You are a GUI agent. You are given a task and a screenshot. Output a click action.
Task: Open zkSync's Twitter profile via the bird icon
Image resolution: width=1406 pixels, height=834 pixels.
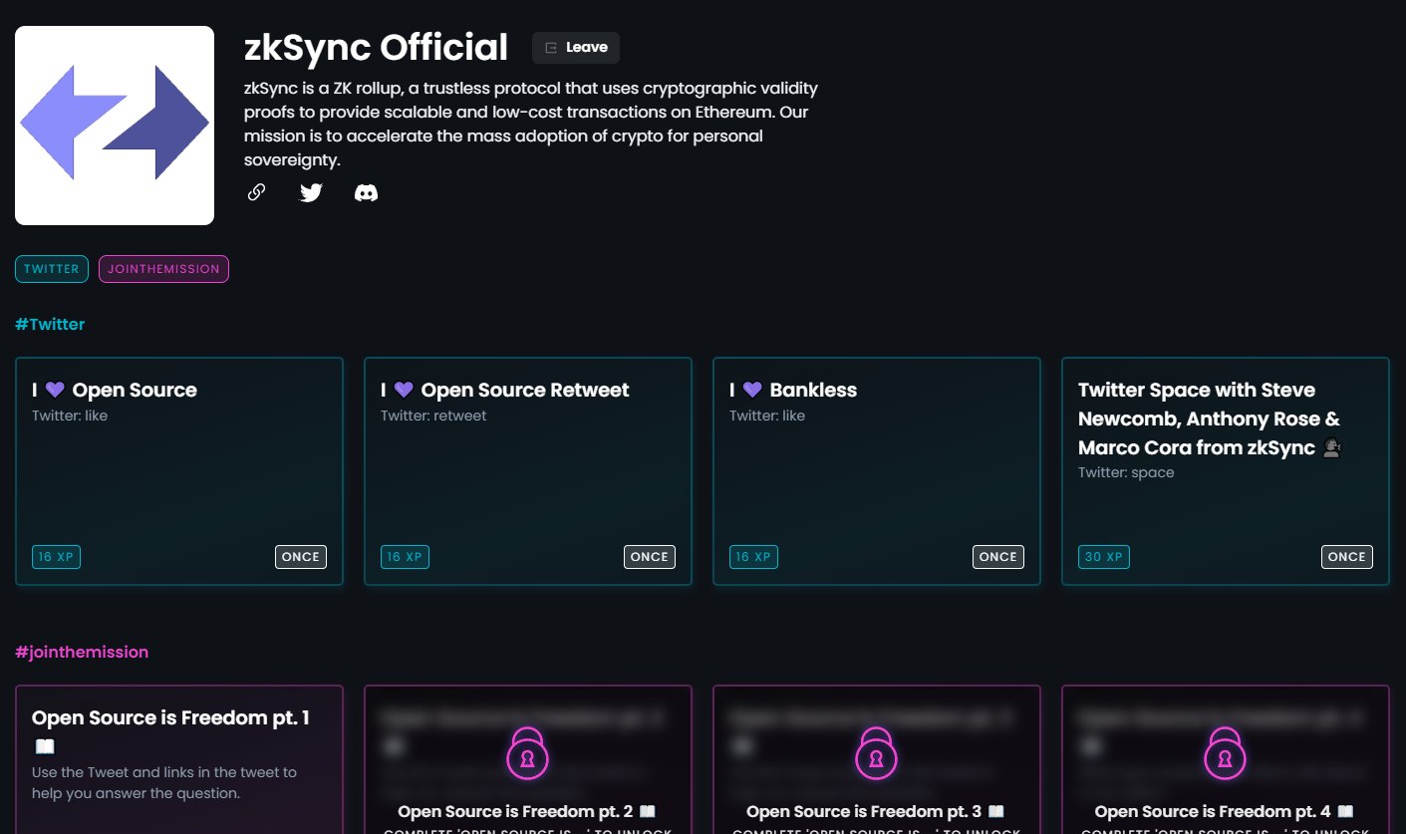tap(311, 192)
